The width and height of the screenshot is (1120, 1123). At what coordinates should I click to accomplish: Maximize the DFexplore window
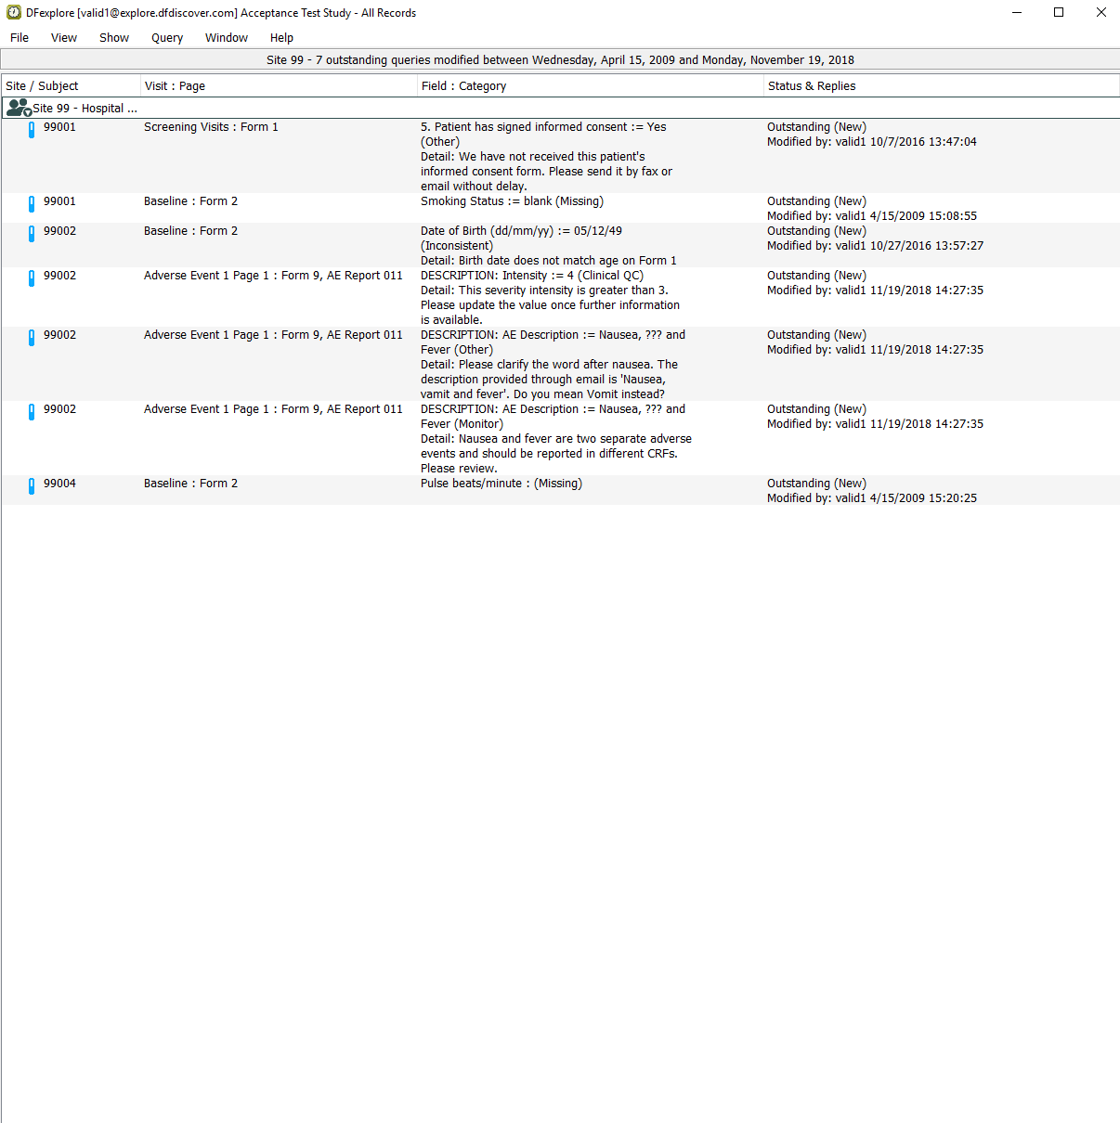tap(1059, 13)
